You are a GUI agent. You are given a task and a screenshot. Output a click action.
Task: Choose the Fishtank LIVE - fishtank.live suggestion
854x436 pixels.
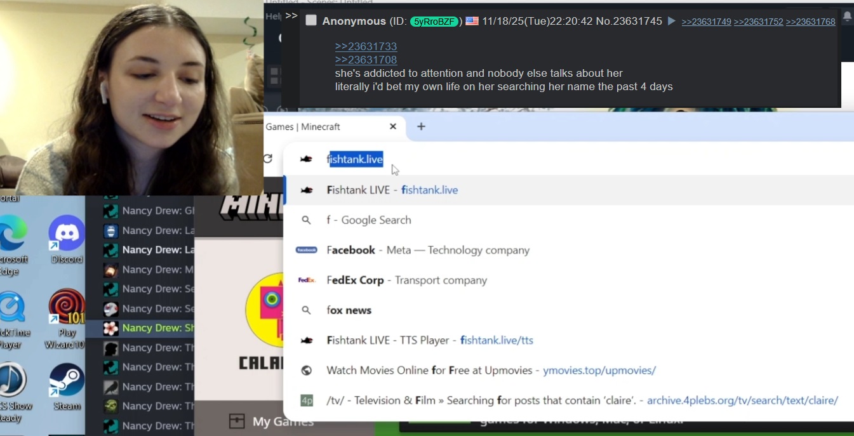click(x=568, y=190)
